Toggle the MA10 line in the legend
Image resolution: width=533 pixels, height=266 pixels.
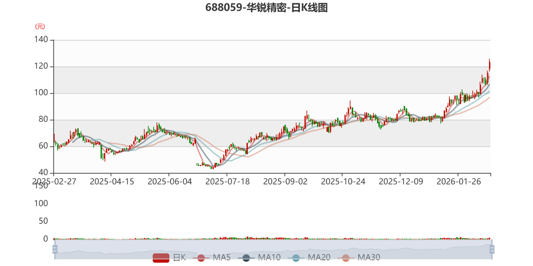259,257
